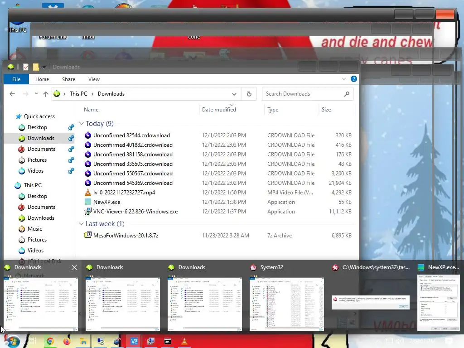Image resolution: width=464 pixels, height=348 pixels.
Task: Open VNC Viewer taskbar icon
Action: [134, 342]
